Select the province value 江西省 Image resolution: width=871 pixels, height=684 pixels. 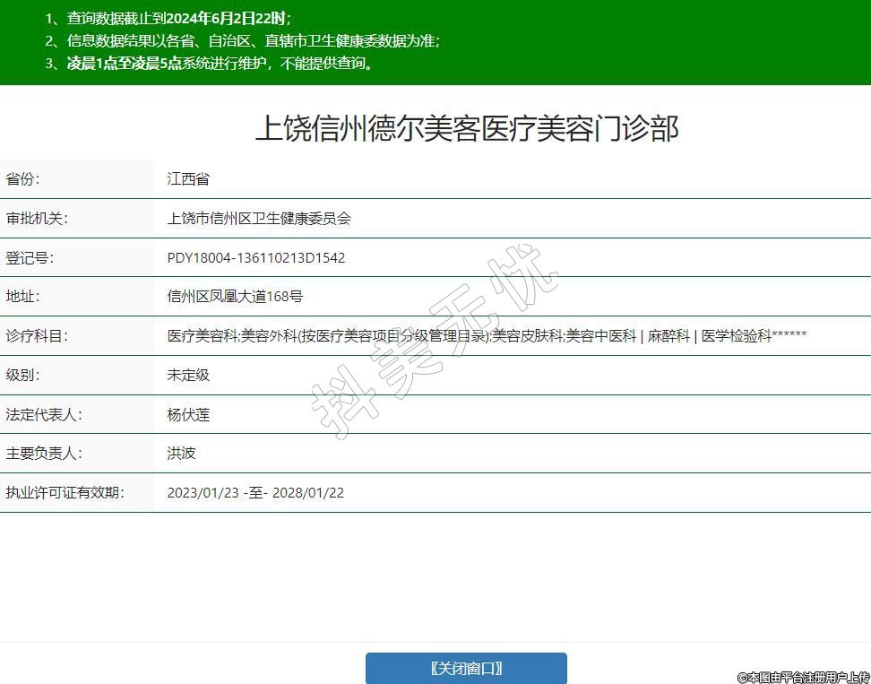coord(188,178)
